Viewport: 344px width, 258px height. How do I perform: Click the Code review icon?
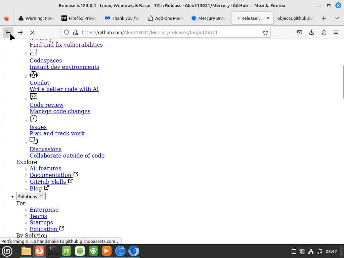coord(34,96)
